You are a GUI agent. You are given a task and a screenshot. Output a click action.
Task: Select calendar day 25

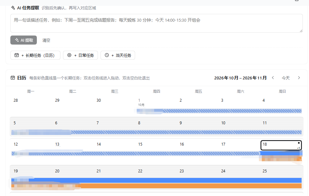click(265, 171)
